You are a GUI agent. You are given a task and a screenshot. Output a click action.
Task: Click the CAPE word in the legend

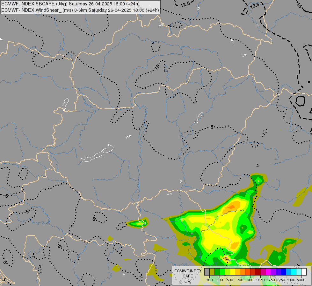pyautogui.click(x=188, y=276)
